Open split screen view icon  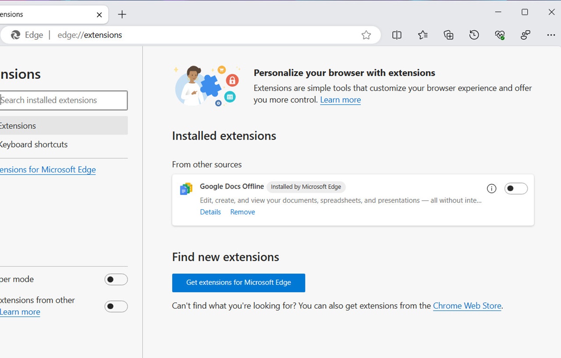tap(397, 35)
